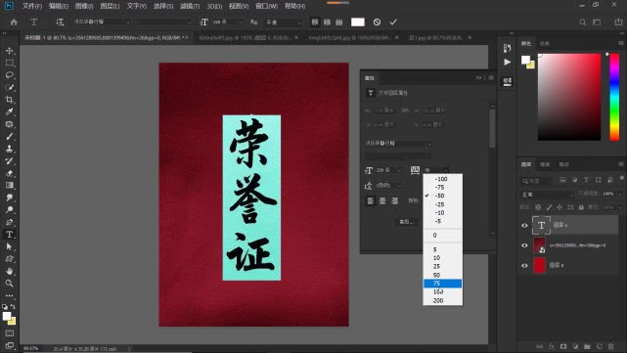Image resolution: width=627 pixels, height=353 pixels.
Task: Select the Lasso tool
Action: pos(9,75)
